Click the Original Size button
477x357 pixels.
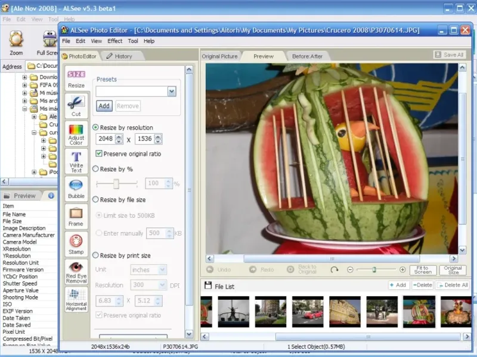(x=453, y=270)
